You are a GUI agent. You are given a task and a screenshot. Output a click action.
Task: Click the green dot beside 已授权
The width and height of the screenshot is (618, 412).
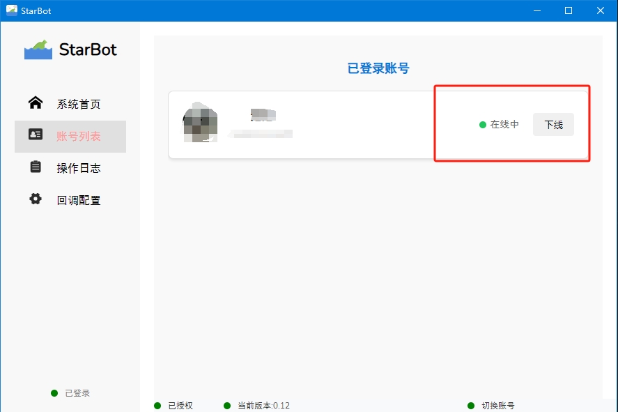(157, 405)
